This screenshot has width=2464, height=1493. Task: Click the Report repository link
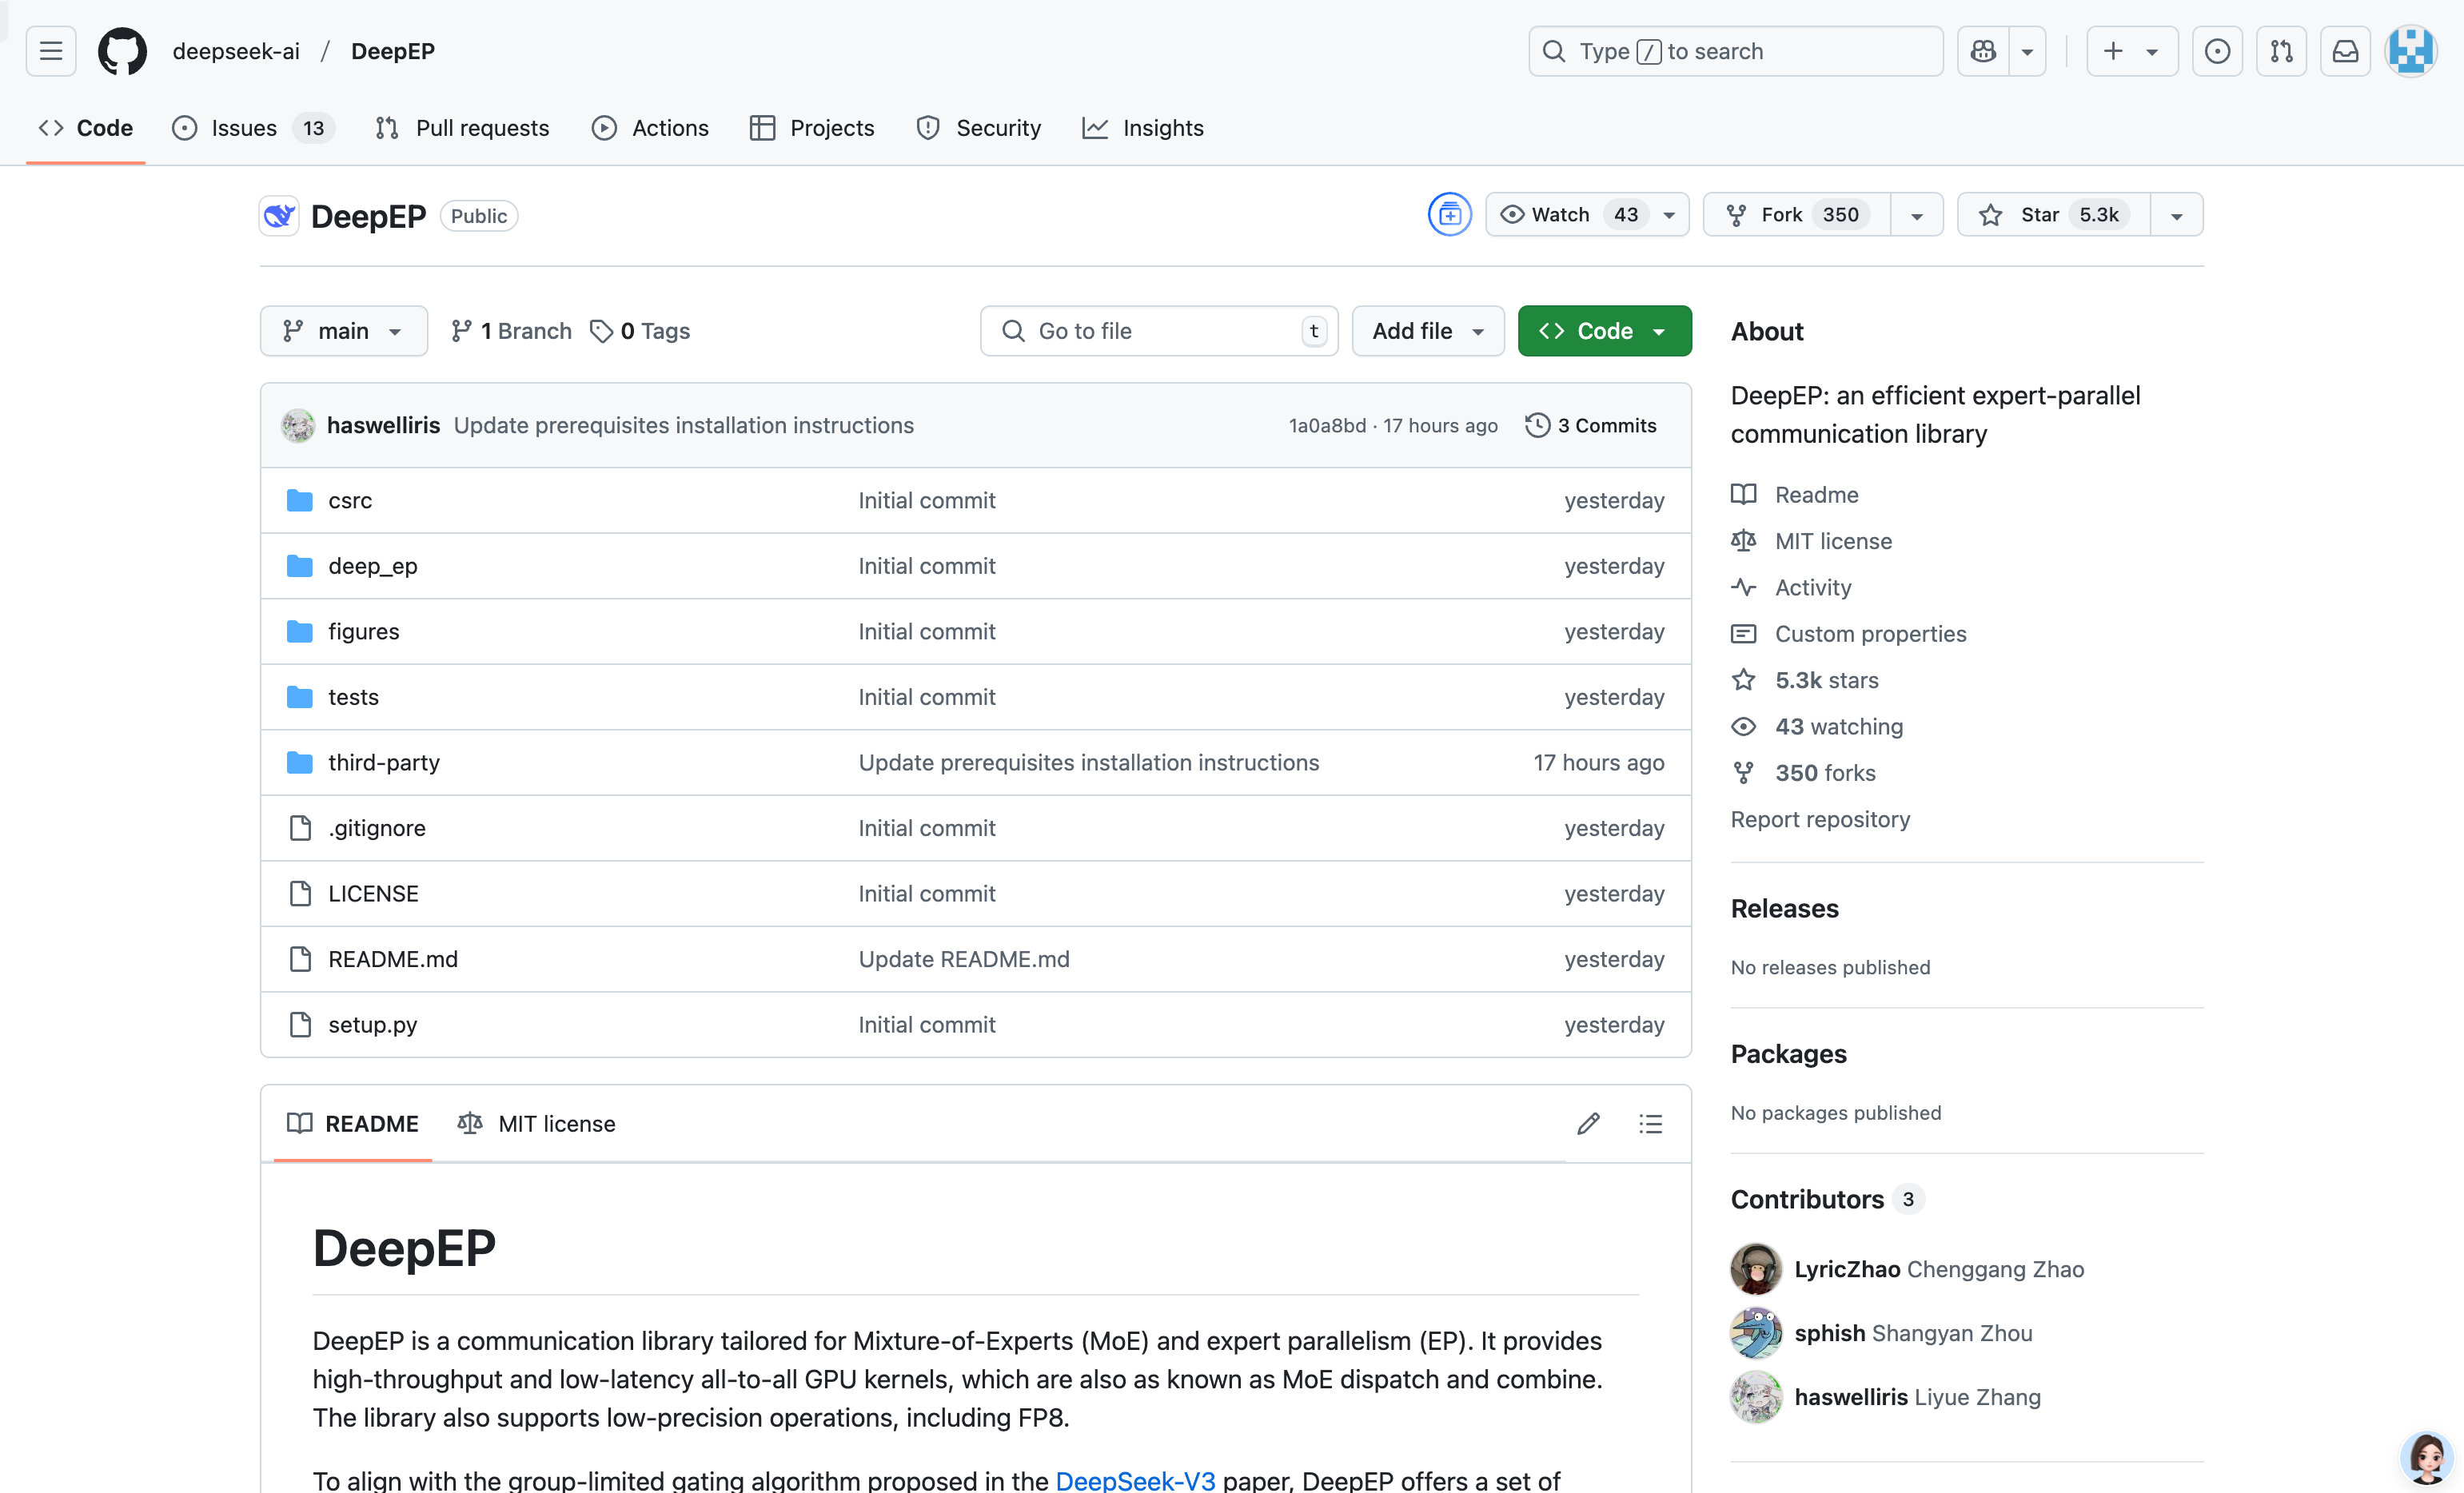click(1820, 819)
